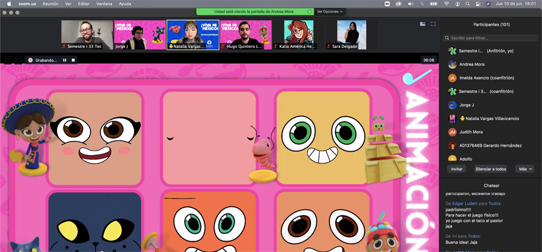Click Imelda Asencio's IA avatar icon

tap(452, 78)
